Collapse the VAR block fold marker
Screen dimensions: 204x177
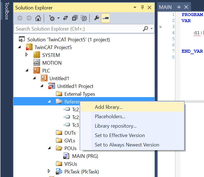(x=161, y=27)
